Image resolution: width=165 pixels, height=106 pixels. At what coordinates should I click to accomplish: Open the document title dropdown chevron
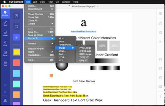[98, 6]
